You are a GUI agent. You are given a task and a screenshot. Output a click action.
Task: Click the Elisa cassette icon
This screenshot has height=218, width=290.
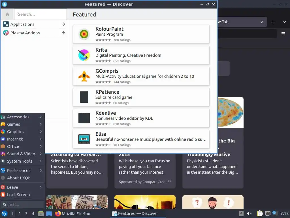point(84,139)
